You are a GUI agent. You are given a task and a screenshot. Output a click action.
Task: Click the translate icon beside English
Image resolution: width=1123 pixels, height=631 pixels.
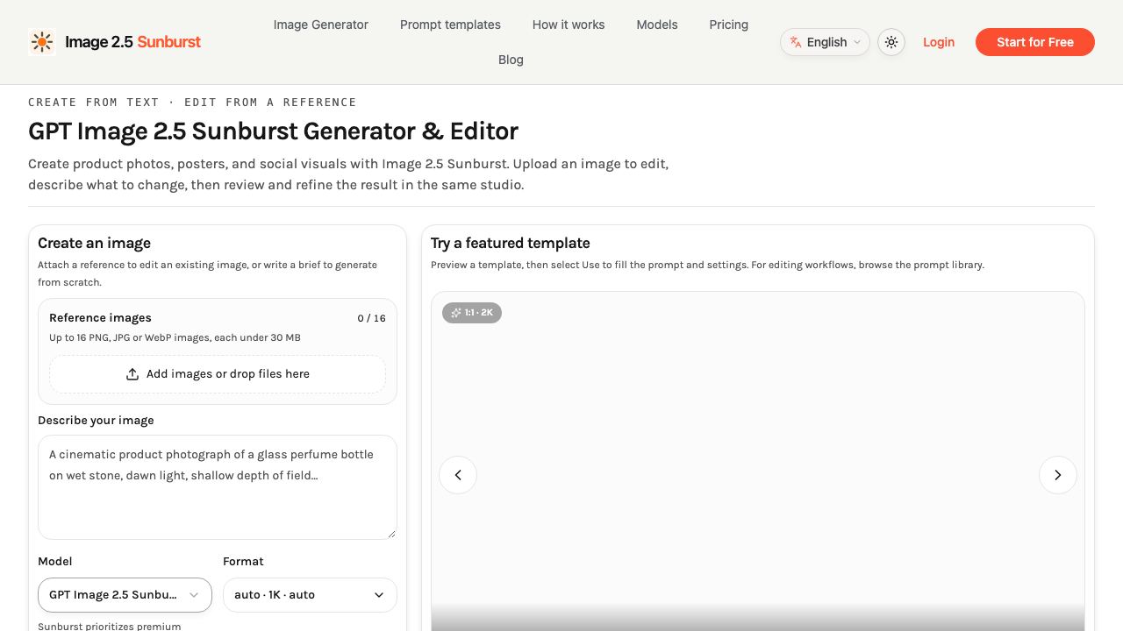click(x=796, y=42)
